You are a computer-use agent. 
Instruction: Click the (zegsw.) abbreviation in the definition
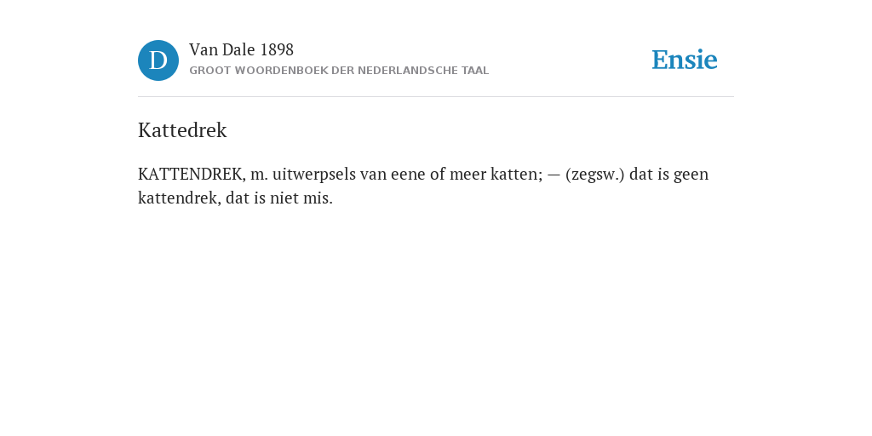point(595,175)
